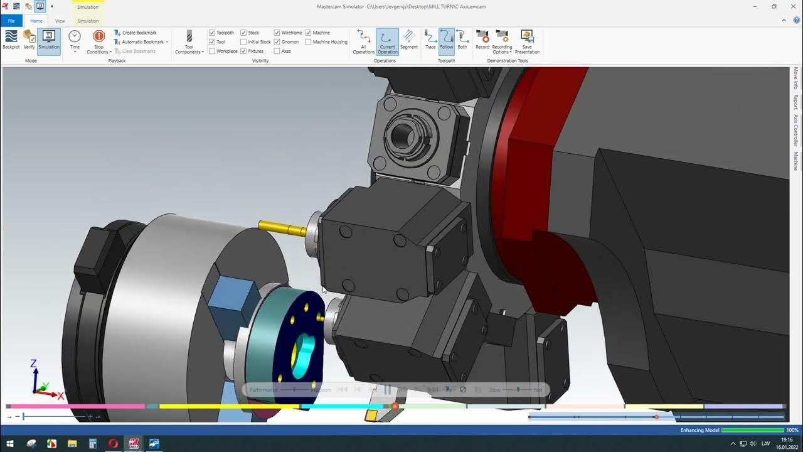Open Opera browser from taskbar
803x452 pixels.
113,444
